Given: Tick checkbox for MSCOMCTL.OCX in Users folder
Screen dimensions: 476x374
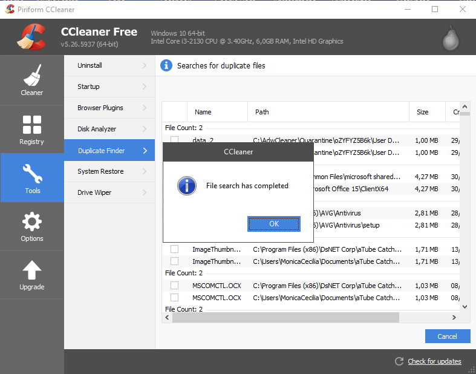Looking at the screenshot, I should pos(174,298).
